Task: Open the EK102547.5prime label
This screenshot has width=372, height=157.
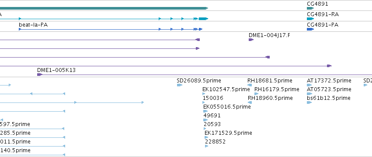Action: point(226,89)
